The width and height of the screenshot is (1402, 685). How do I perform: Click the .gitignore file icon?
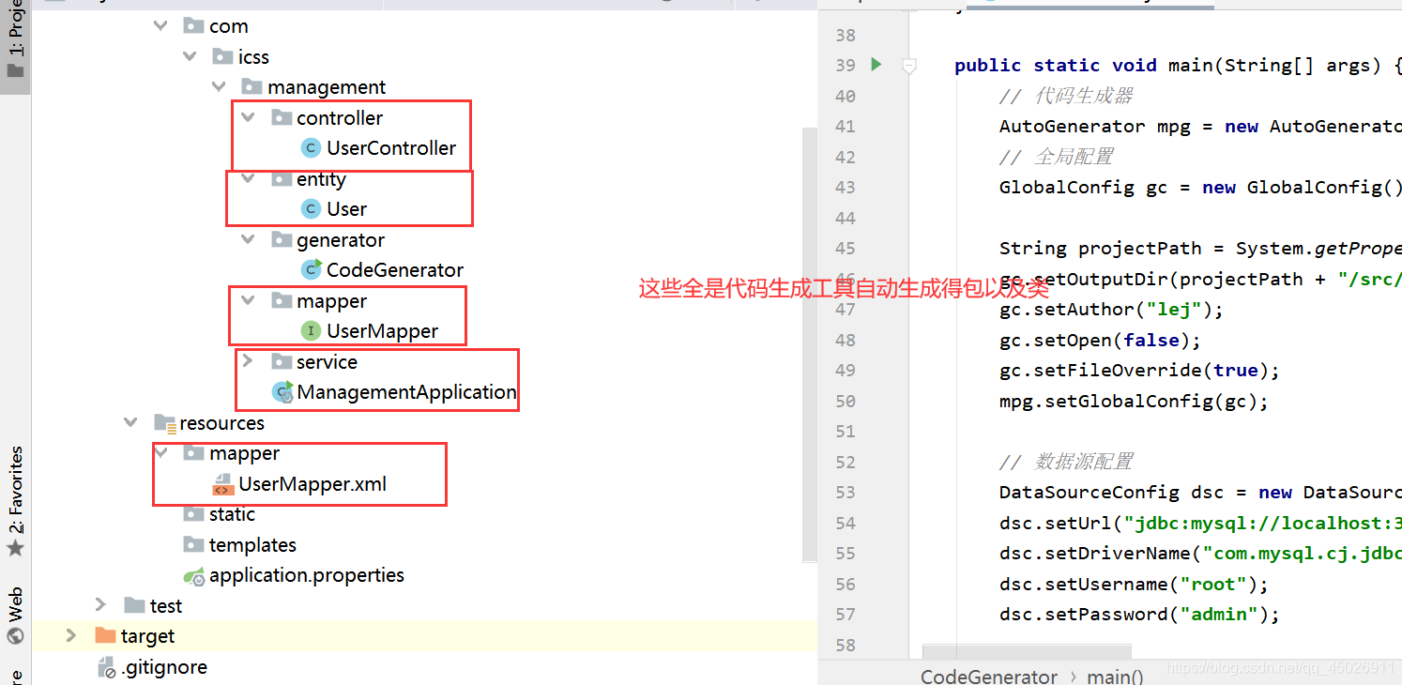coord(106,667)
